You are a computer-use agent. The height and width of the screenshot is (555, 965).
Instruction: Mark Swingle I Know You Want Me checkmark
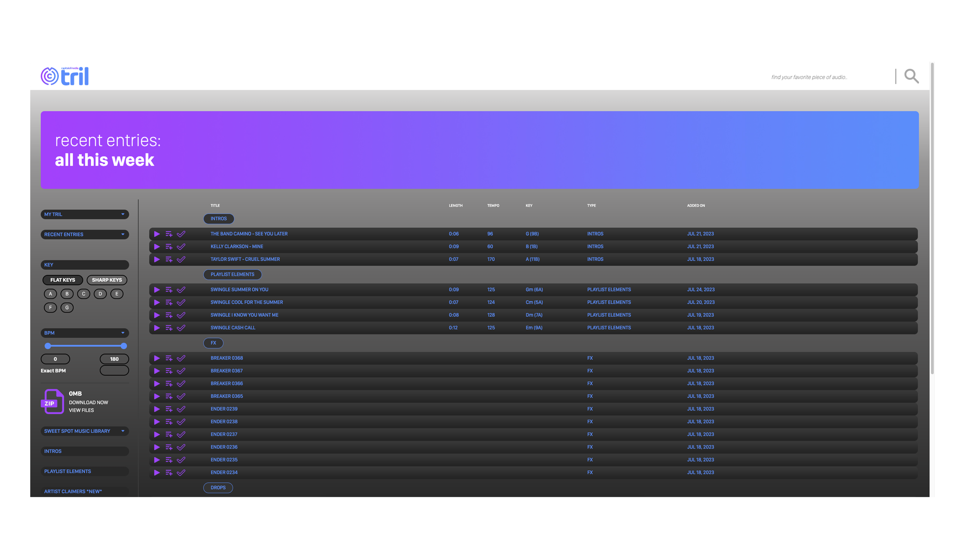[x=181, y=315]
